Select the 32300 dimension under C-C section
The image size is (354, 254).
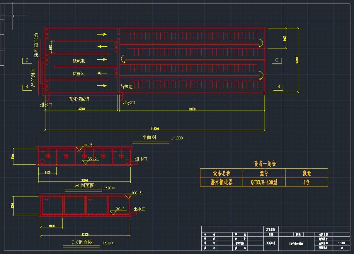click(x=85, y=234)
